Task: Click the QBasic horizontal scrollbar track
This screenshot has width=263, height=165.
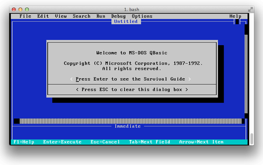Action: pos(131,121)
